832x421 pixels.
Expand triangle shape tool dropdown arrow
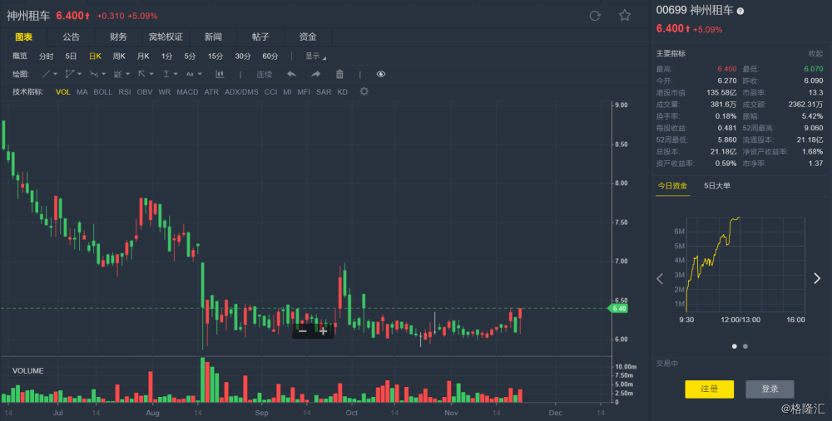click(x=79, y=74)
